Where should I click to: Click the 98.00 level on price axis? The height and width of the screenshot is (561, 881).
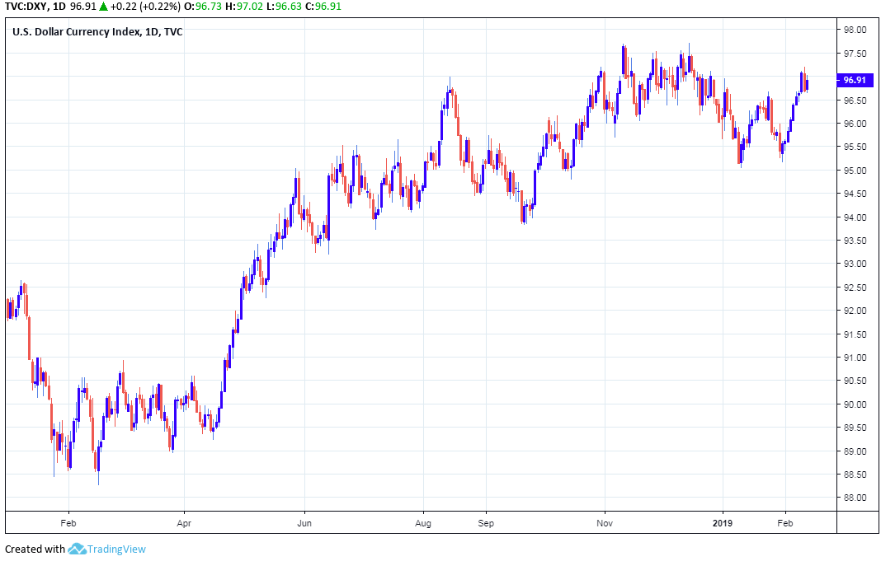(855, 30)
